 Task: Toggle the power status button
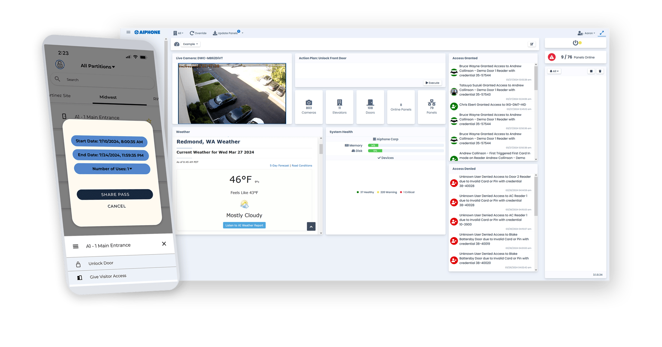coord(576,43)
